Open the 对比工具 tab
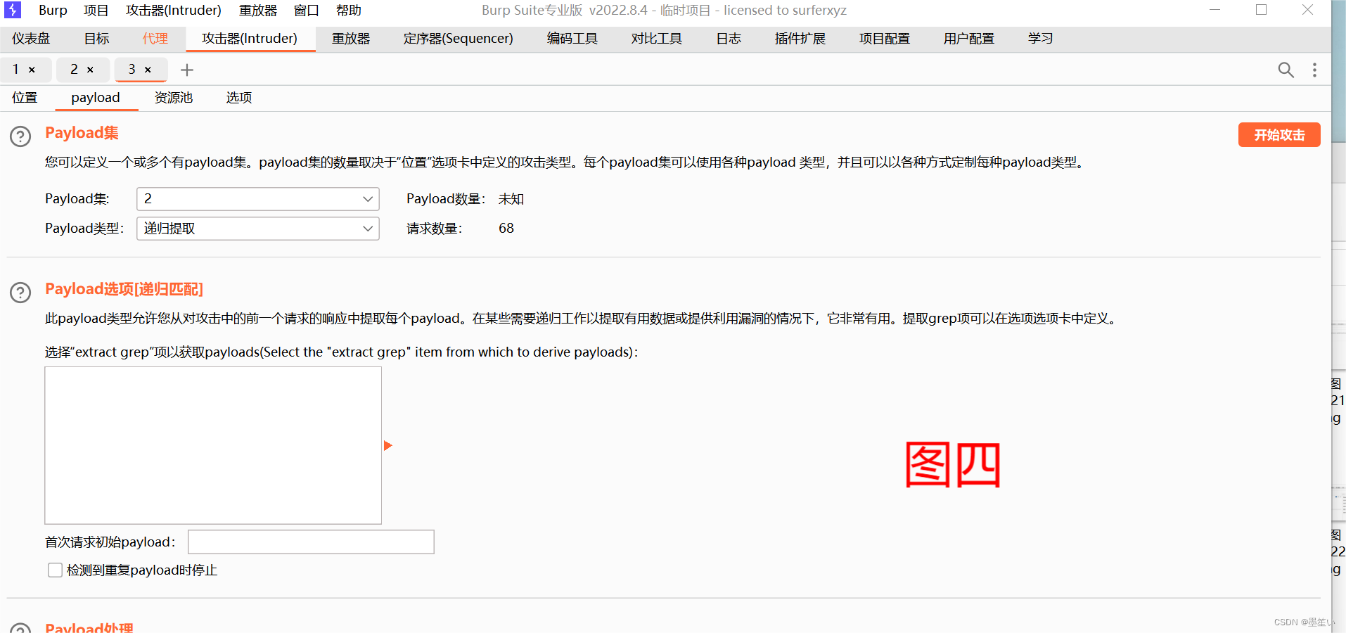 657,39
